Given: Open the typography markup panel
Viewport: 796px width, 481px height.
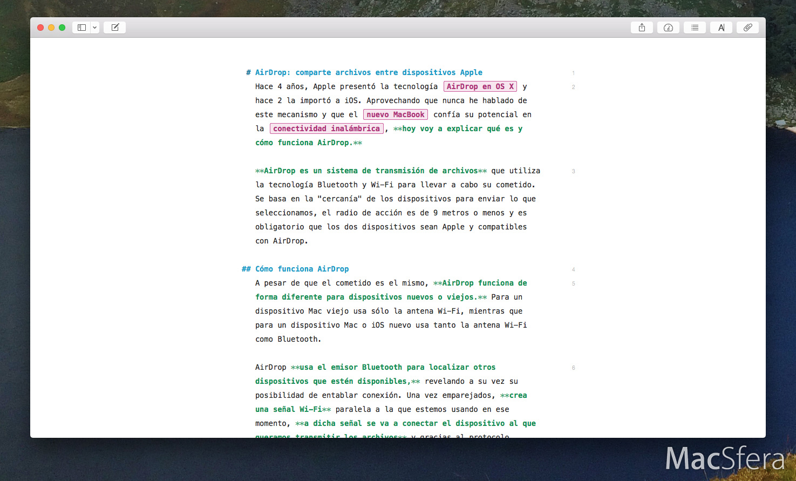Looking at the screenshot, I should coord(721,28).
